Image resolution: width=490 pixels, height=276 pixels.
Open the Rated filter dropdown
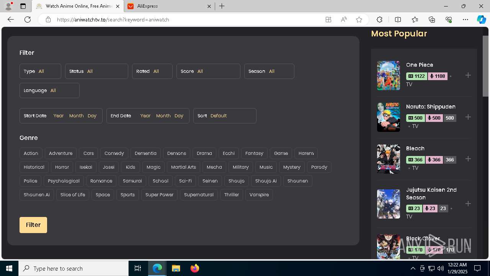152,71
